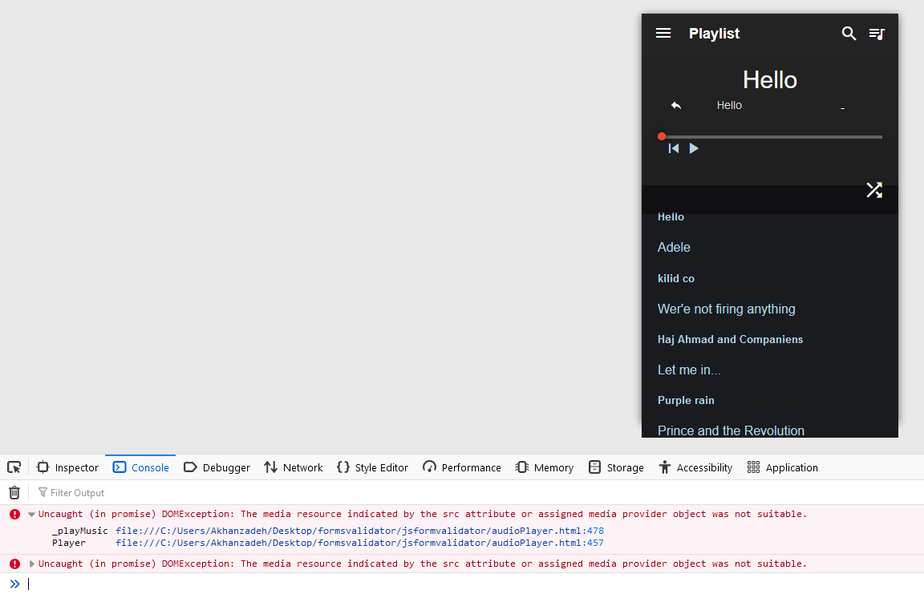Click the large Hello song title
Viewport: 924px width, 594px height.
[x=770, y=80]
